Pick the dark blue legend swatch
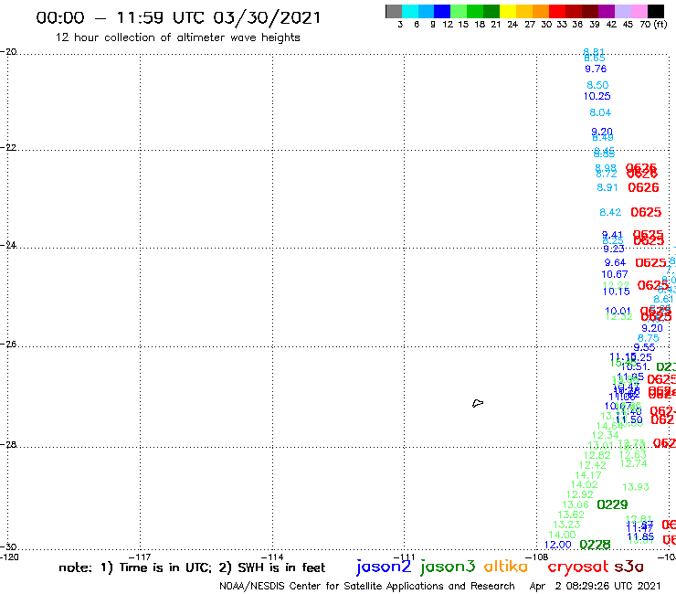 coord(442,11)
